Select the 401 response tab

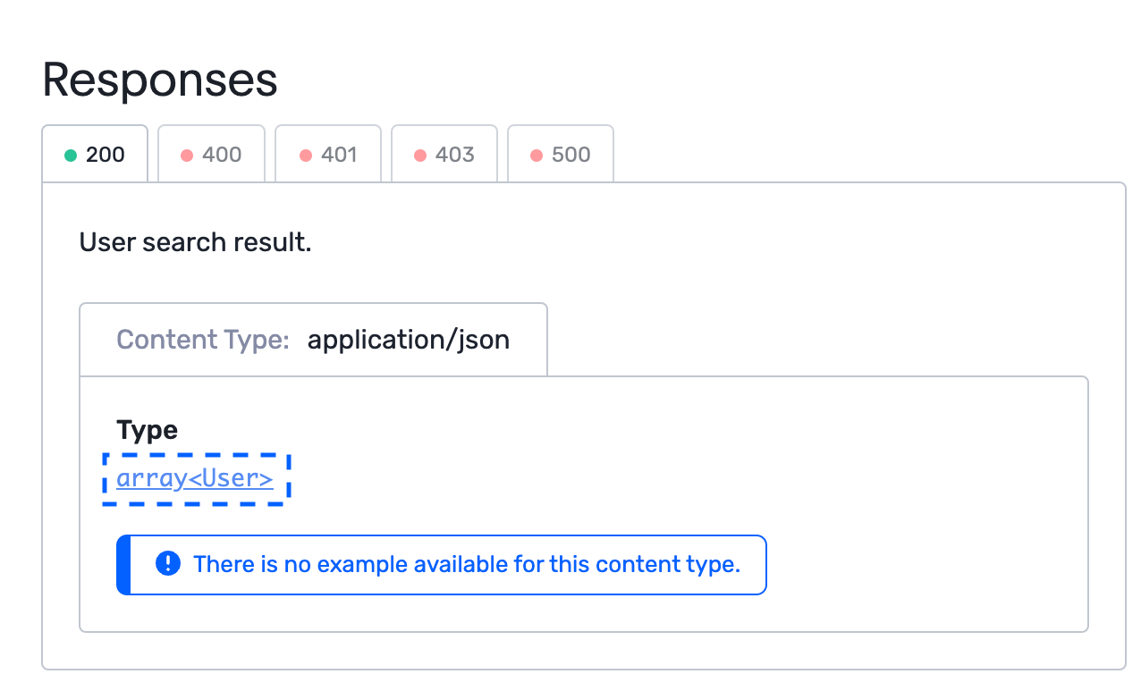tap(328, 155)
